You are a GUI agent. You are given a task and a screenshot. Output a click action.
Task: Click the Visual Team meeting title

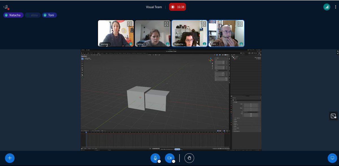[154, 7]
